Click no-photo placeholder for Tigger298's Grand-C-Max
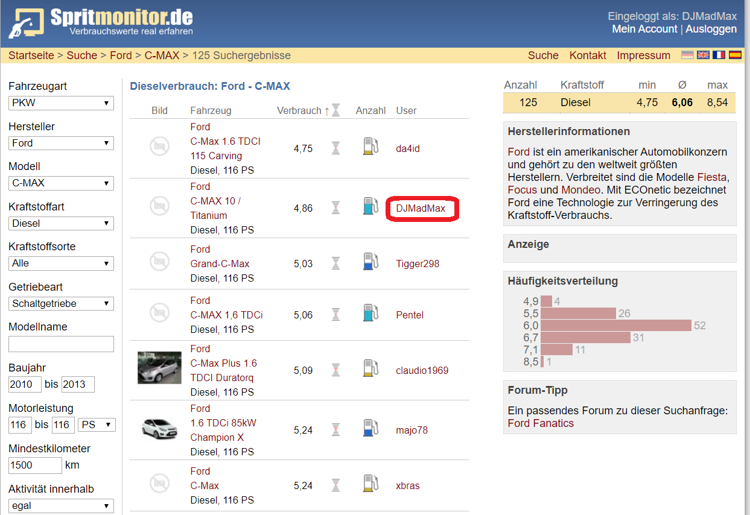This screenshot has width=750, height=515. 159,262
